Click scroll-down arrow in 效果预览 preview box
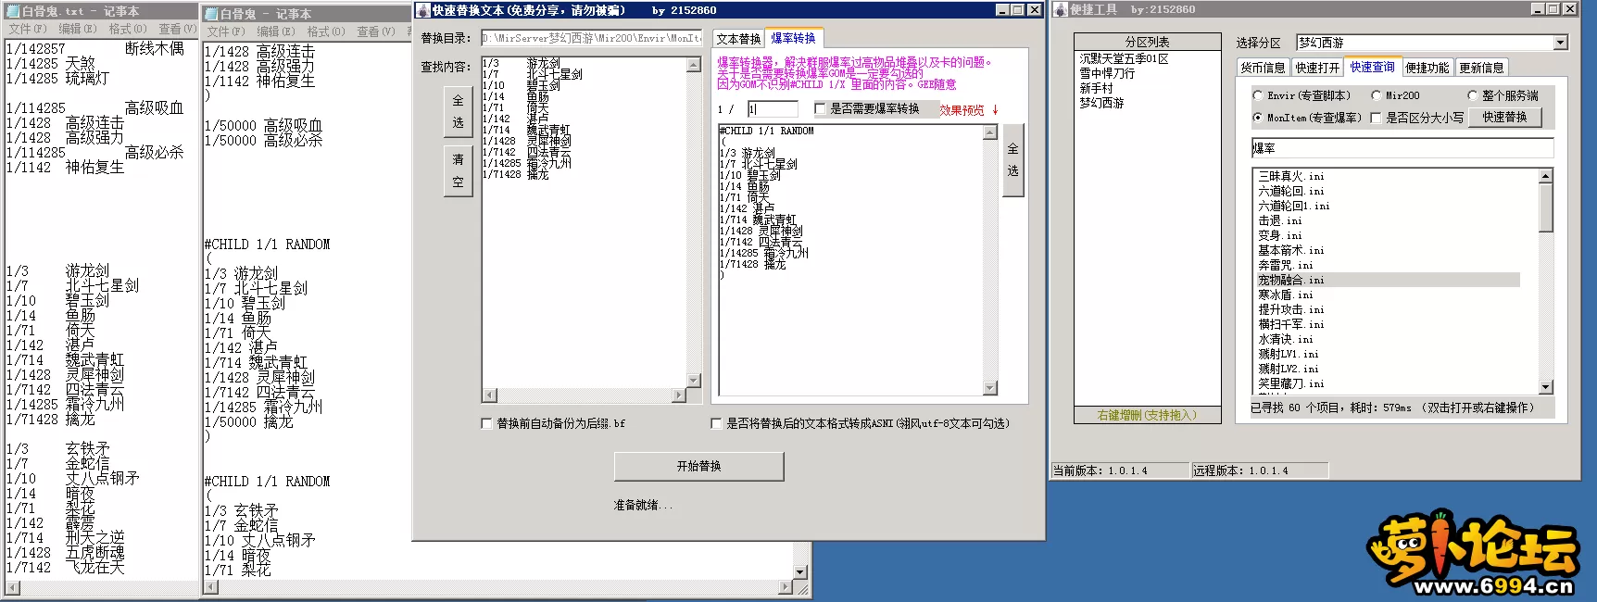 coord(989,388)
